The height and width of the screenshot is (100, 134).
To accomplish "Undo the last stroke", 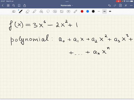I will point(109,6).
